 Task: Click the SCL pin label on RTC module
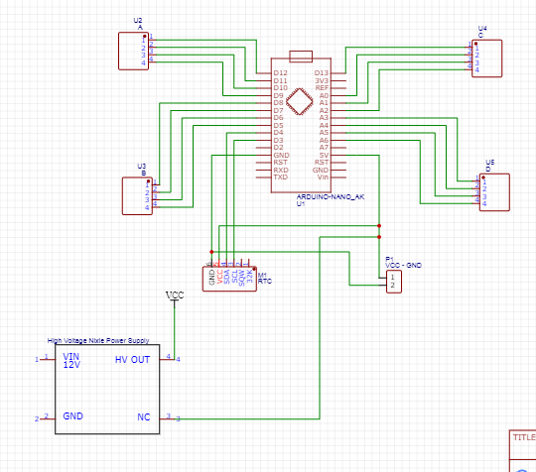coord(234,277)
